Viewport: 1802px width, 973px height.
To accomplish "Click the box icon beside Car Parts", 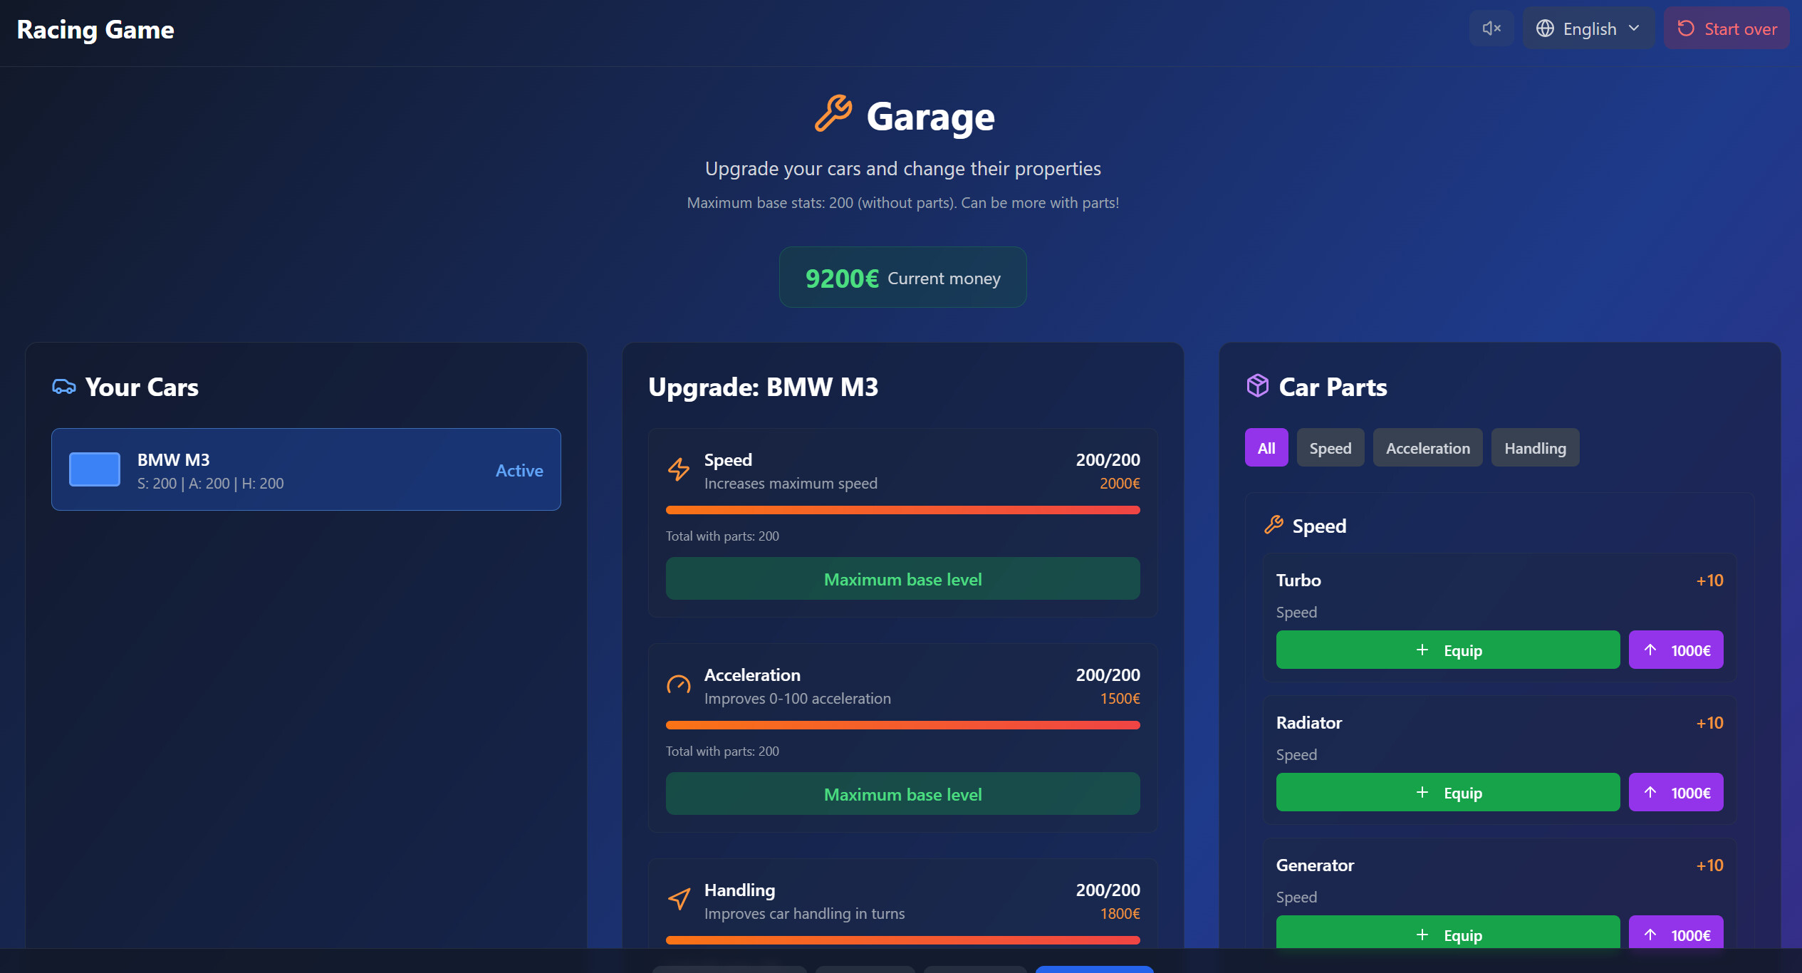I will click(1257, 386).
